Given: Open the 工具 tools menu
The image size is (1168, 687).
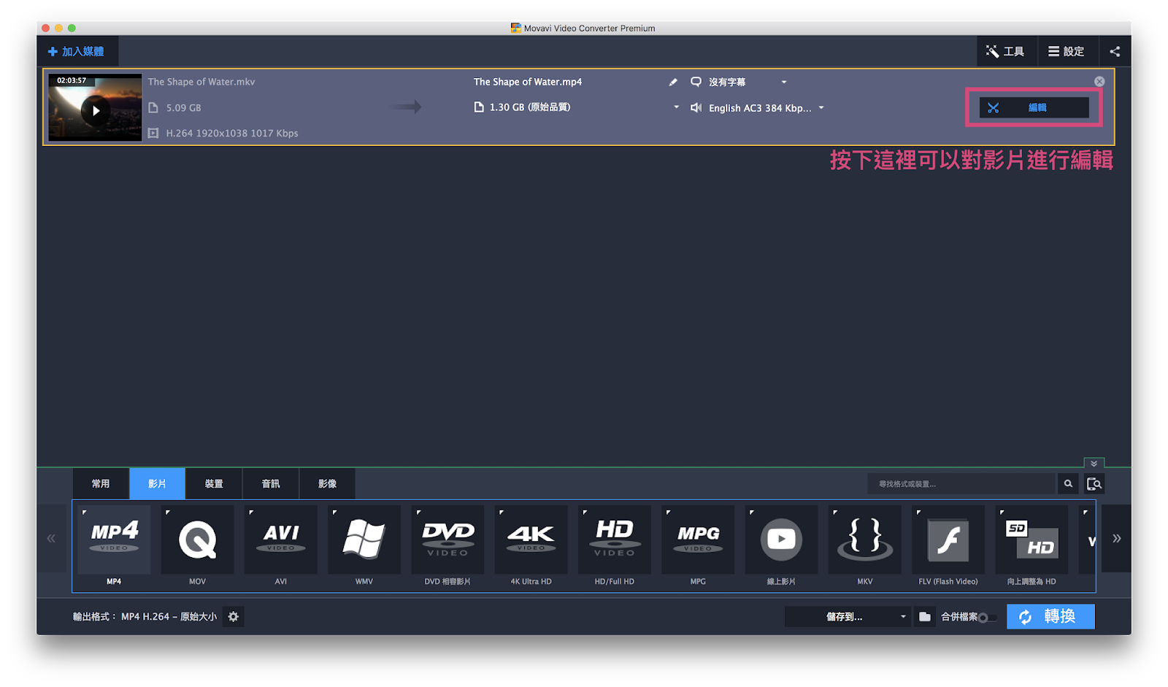Looking at the screenshot, I should pos(1005,51).
